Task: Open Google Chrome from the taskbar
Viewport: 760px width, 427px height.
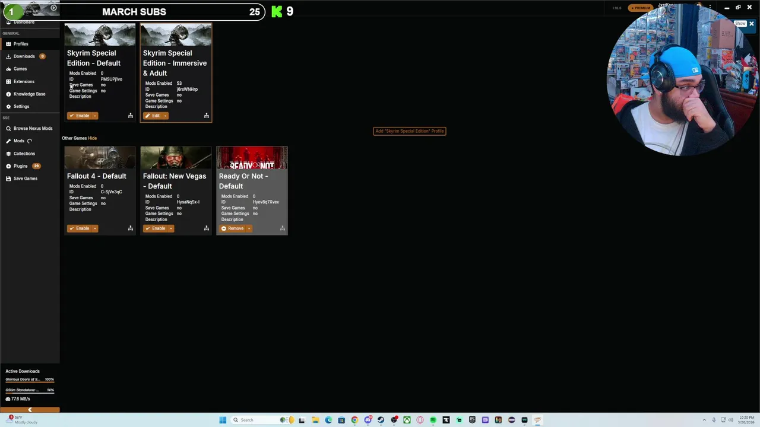Action: point(354,420)
